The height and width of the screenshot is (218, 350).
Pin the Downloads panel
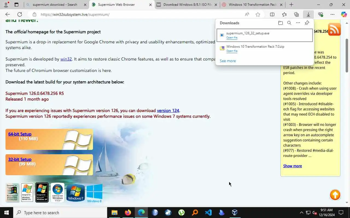[x=307, y=23]
